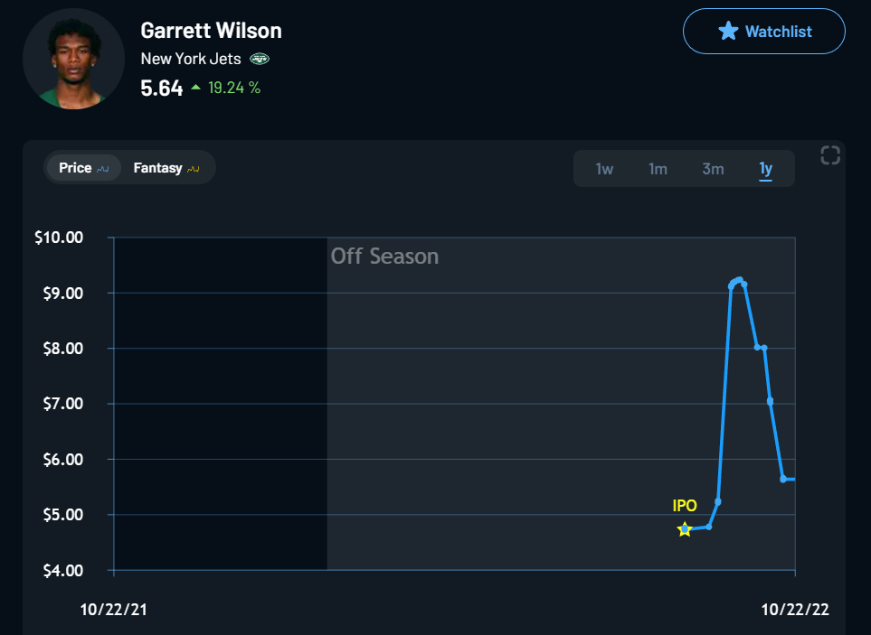Image resolution: width=871 pixels, height=635 pixels.
Task: Click the Off Season shaded region label
Action: (x=384, y=257)
